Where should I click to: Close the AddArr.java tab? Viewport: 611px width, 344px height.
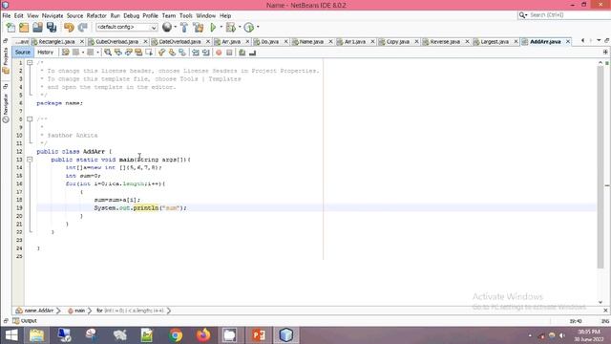click(568, 42)
